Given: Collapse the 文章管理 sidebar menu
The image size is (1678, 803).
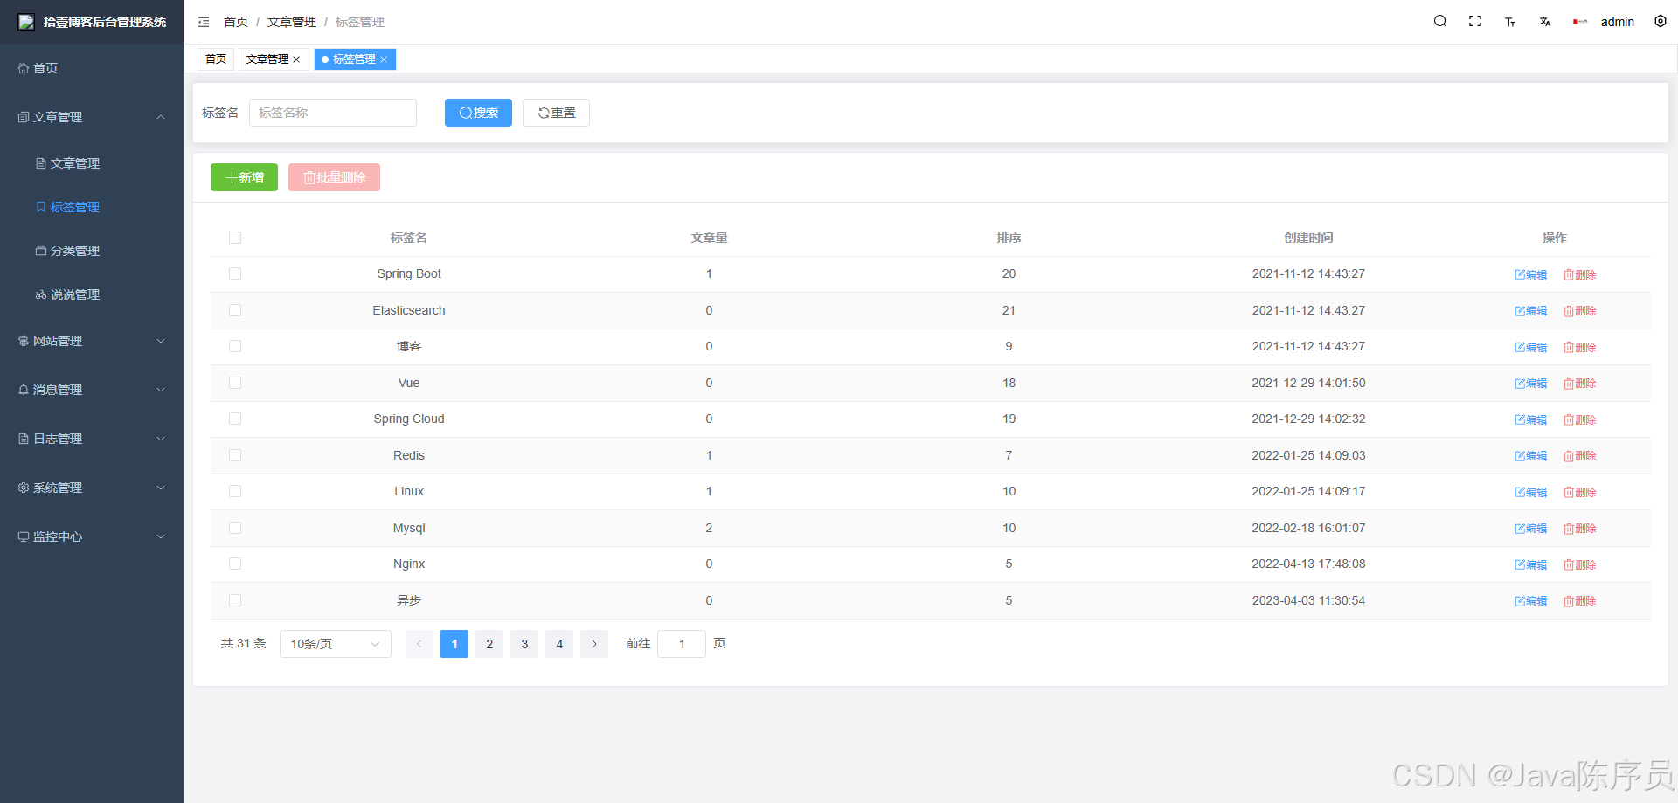Looking at the screenshot, I should coord(92,117).
